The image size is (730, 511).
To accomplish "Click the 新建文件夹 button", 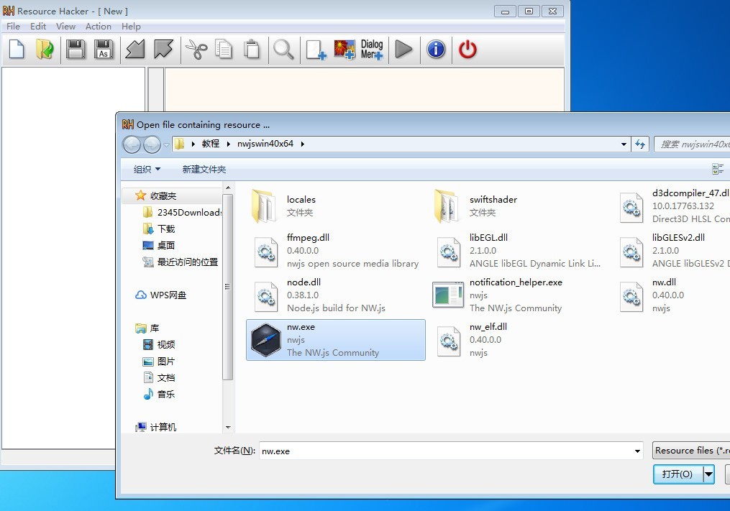I will coord(204,170).
